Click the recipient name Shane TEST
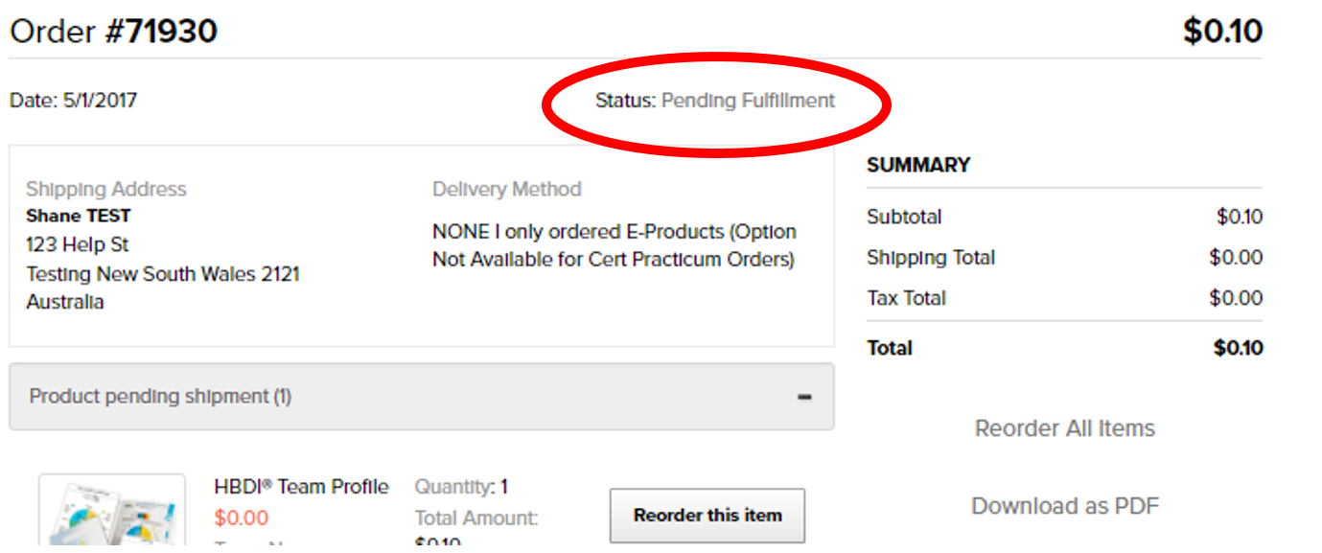 (78, 216)
